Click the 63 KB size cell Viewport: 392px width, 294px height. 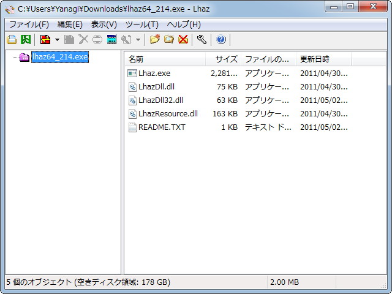227,100
